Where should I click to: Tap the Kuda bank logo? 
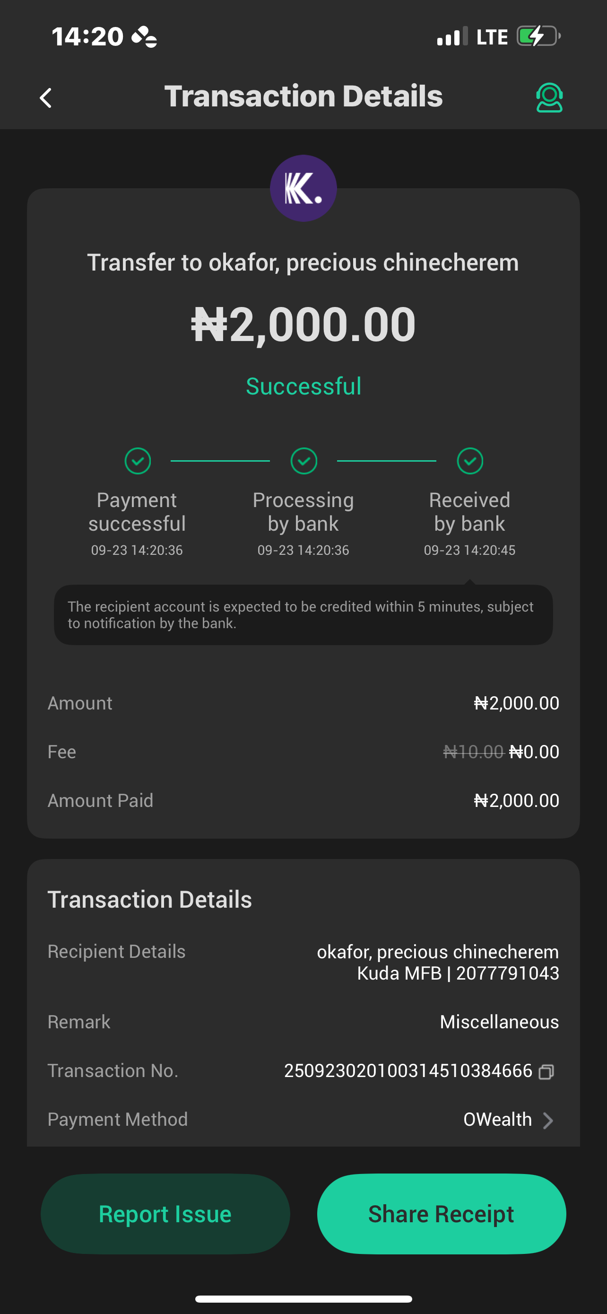(x=303, y=188)
